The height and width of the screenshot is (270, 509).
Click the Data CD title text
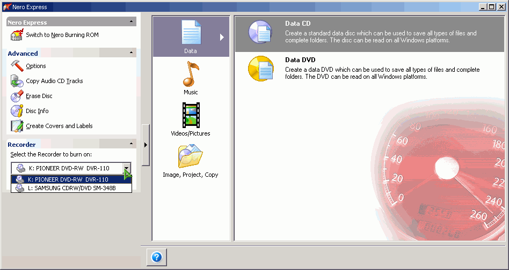coord(297,24)
